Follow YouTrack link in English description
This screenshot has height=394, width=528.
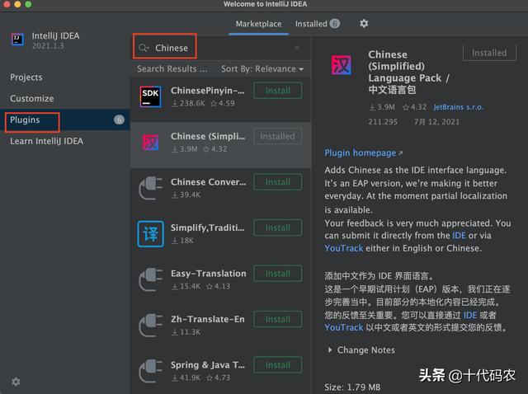pos(344,248)
